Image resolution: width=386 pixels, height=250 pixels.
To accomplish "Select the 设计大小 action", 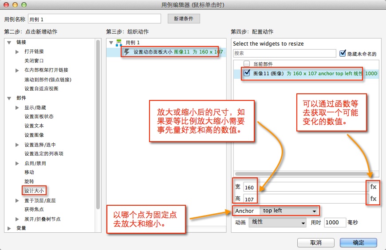I will coord(35,191).
